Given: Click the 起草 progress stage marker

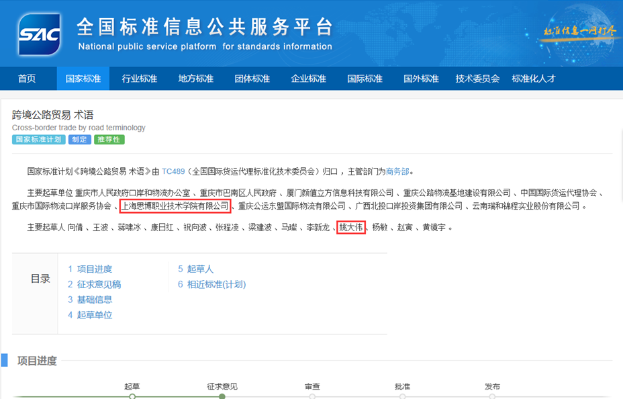Looking at the screenshot, I should pos(132,396).
